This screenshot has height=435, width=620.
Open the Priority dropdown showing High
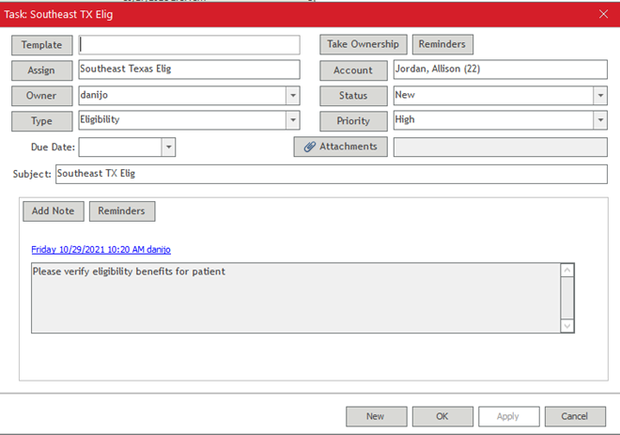599,120
